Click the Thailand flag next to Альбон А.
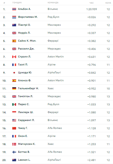 click(x=14, y=9)
